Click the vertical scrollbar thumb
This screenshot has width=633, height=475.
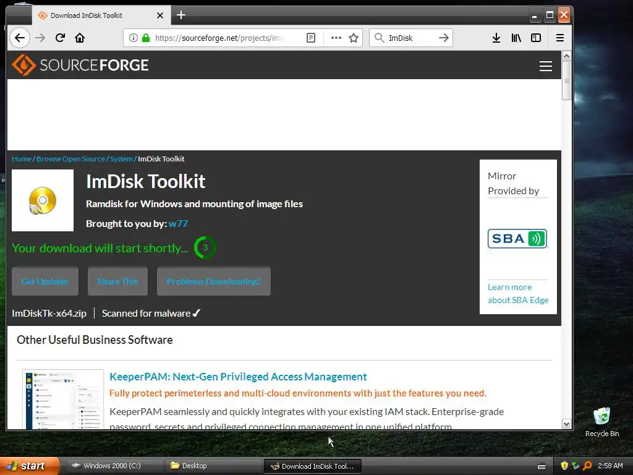coord(566,80)
